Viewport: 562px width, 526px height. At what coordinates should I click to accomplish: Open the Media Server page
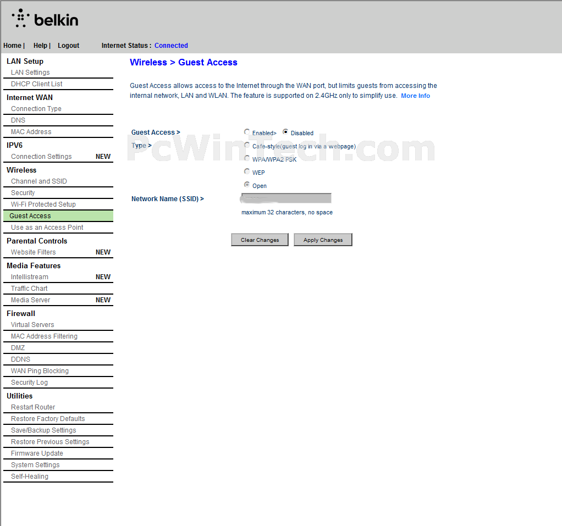[30, 300]
